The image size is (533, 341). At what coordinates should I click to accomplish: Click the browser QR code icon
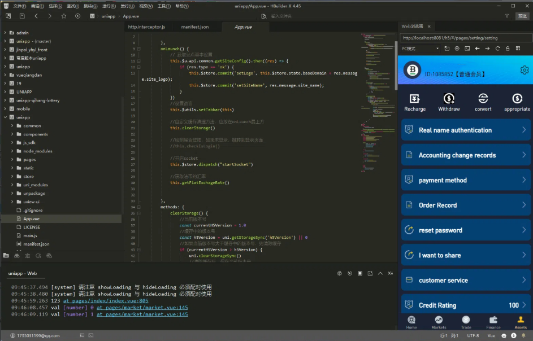[518, 49]
